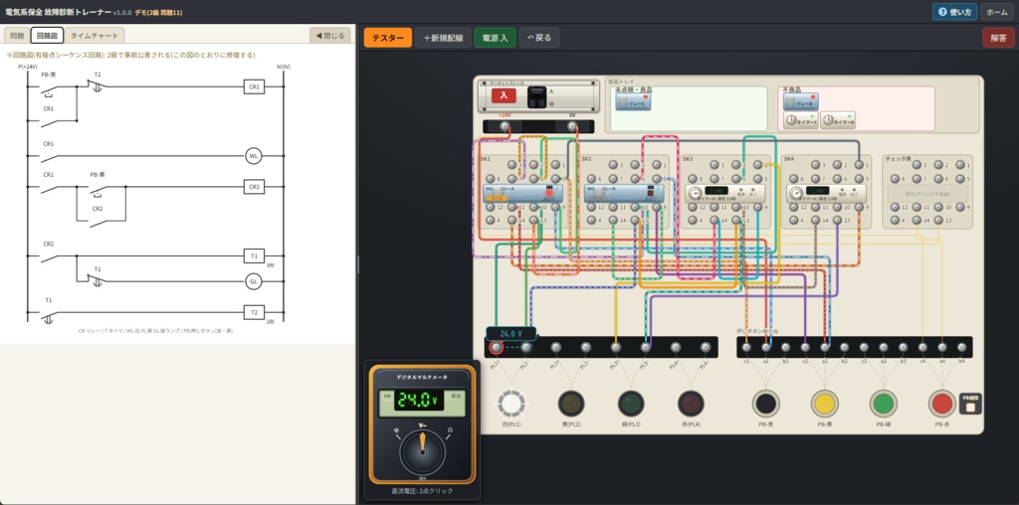This screenshot has width=1019, height=505.
Task: Click the empty check socket placeholder
Action: tap(927, 193)
